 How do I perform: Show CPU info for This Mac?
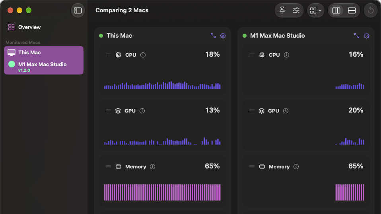143,55
